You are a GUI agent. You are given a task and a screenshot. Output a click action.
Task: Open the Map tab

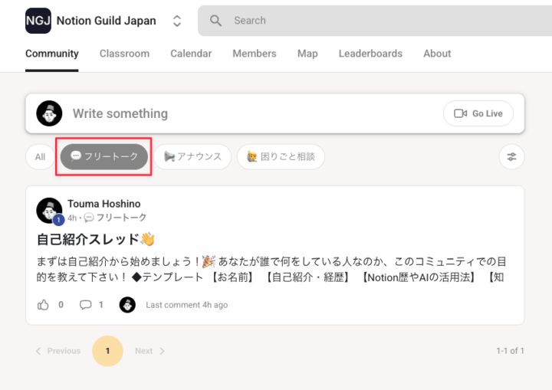tap(307, 54)
